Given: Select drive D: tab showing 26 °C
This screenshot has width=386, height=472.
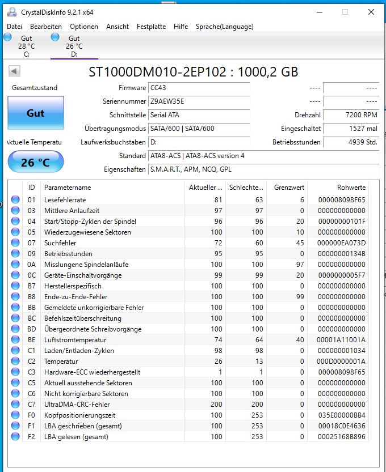Looking at the screenshot, I should coord(74,46).
